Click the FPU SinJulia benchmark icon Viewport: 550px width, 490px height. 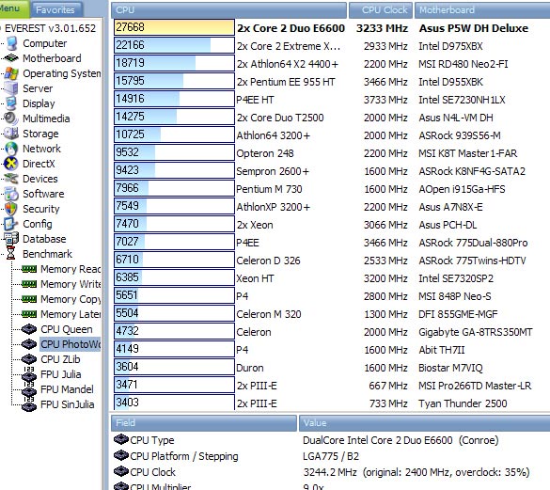click(x=29, y=404)
